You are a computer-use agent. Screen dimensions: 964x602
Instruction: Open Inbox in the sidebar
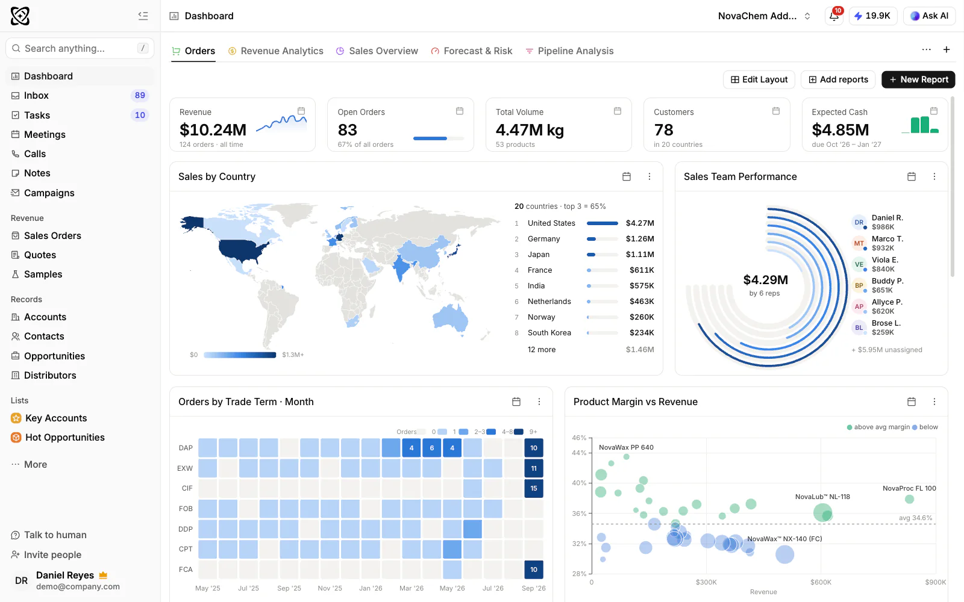point(80,95)
